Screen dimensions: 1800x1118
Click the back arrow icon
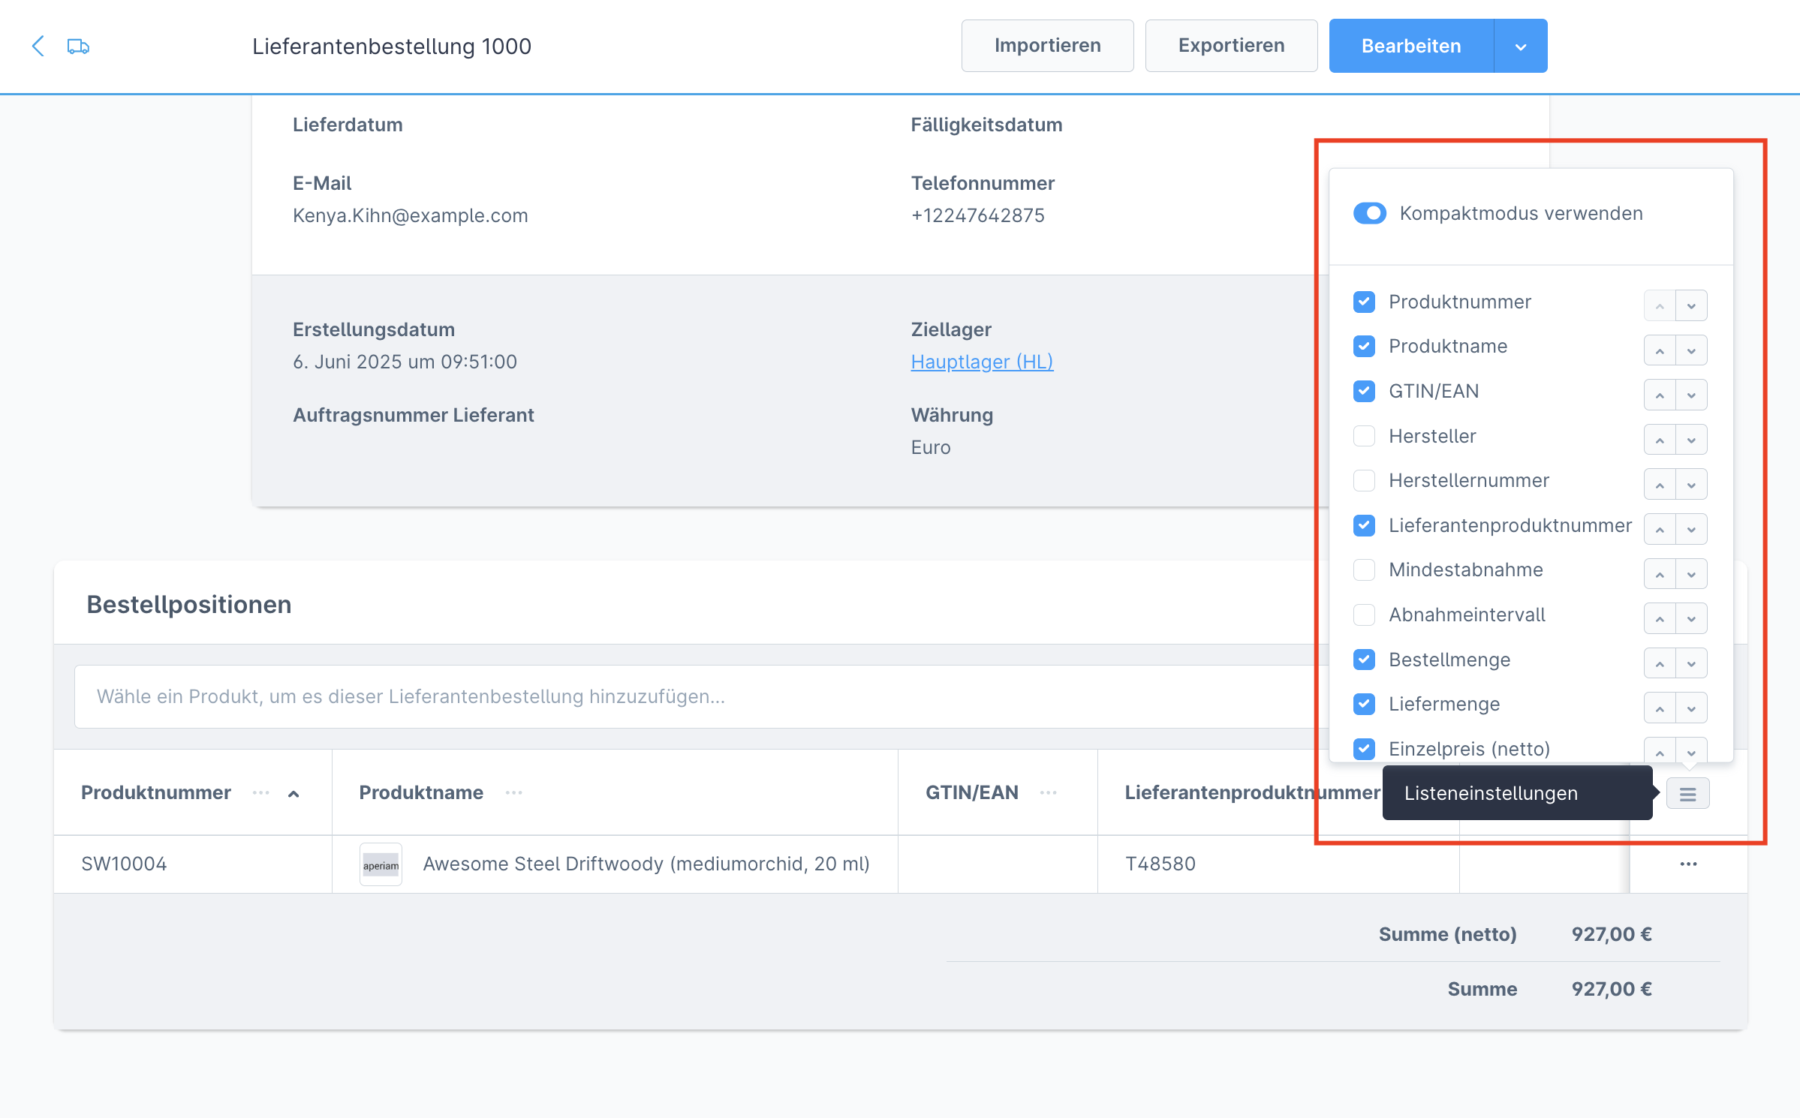point(38,46)
